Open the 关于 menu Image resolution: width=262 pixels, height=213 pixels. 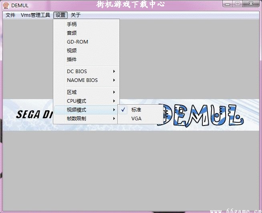pyautogui.click(x=76, y=15)
